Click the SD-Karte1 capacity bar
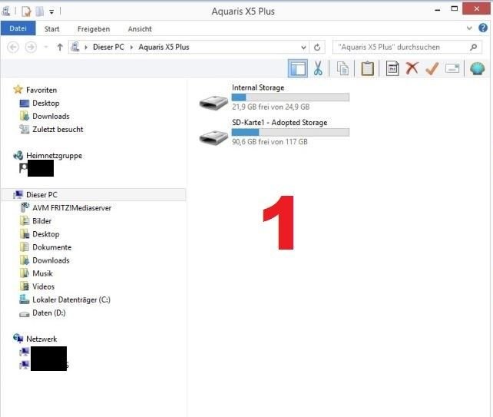The height and width of the screenshot is (417, 493). tap(290, 132)
